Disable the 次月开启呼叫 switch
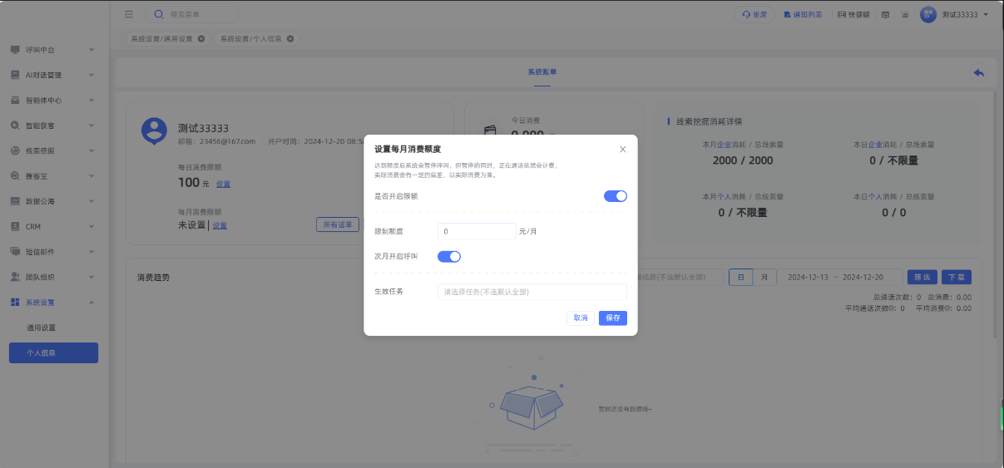This screenshot has height=468, width=1004. [x=449, y=256]
